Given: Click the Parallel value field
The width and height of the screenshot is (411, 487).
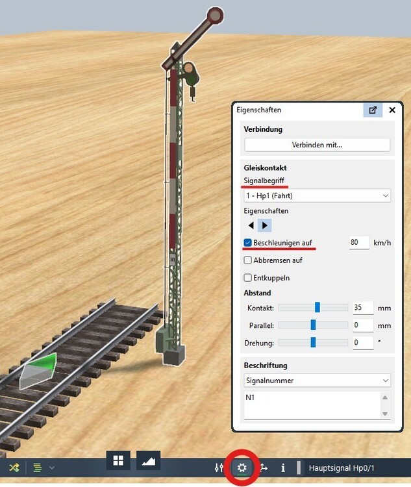Looking at the screenshot, I should tap(363, 325).
